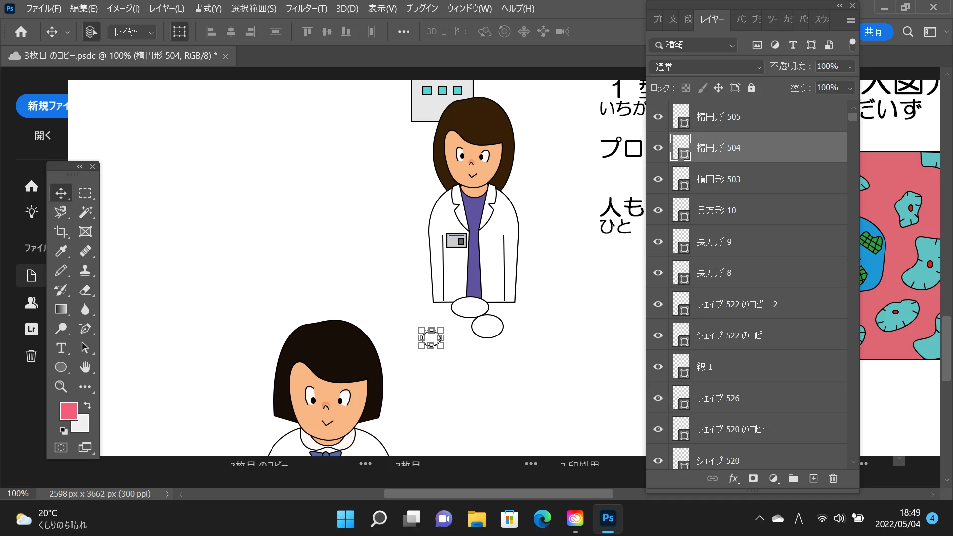The width and height of the screenshot is (953, 536).
Task: Open the イメージ(I) menu
Action: coord(123,8)
